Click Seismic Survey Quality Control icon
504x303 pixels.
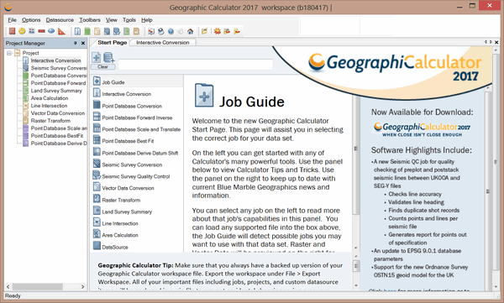(x=97, y=175)
